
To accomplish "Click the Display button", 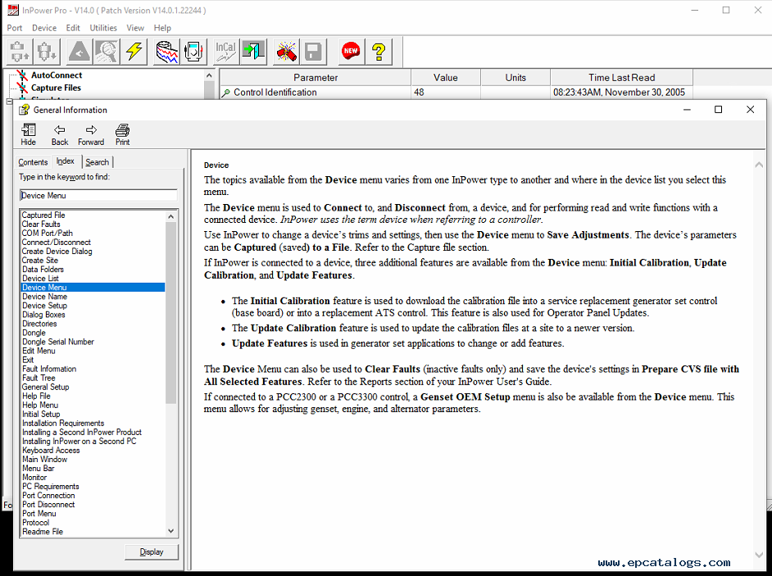I will coord(152,552).
